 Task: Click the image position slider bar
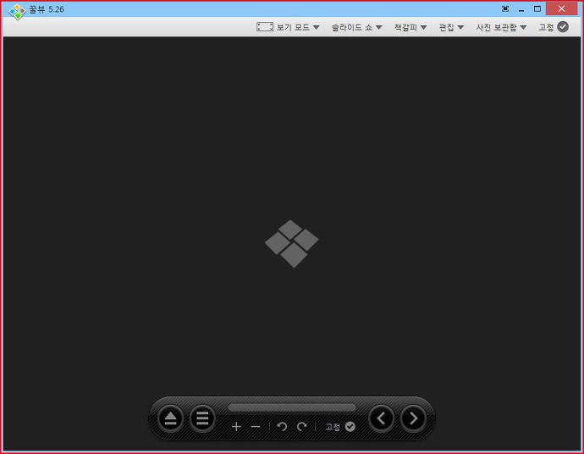point(292,407)
